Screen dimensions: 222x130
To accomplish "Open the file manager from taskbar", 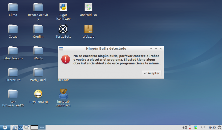I will coord(15,128).
